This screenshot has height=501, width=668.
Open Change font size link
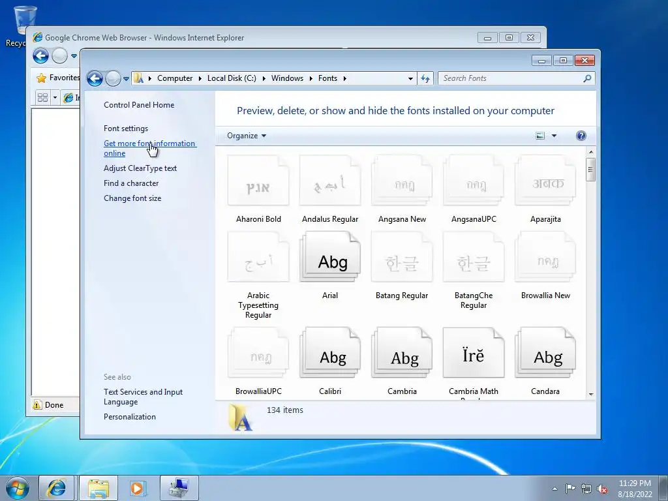click(x=132, y=198)
